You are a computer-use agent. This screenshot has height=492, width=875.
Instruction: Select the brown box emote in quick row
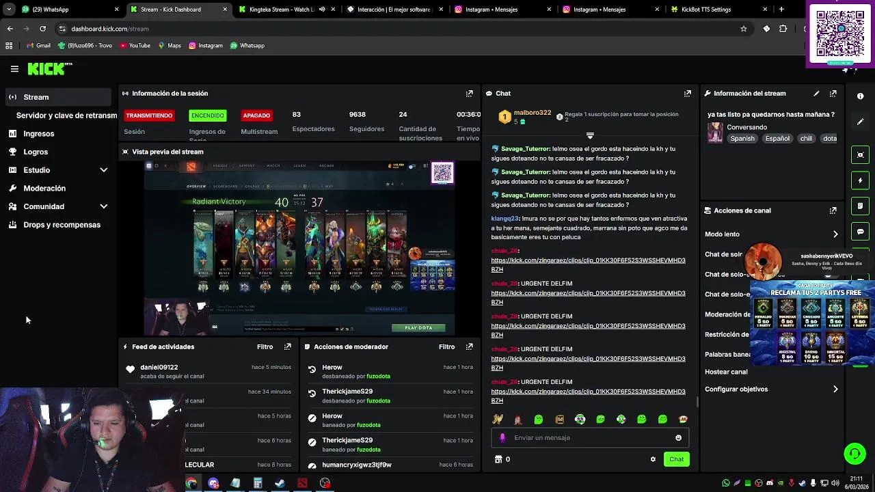(559, 420)
